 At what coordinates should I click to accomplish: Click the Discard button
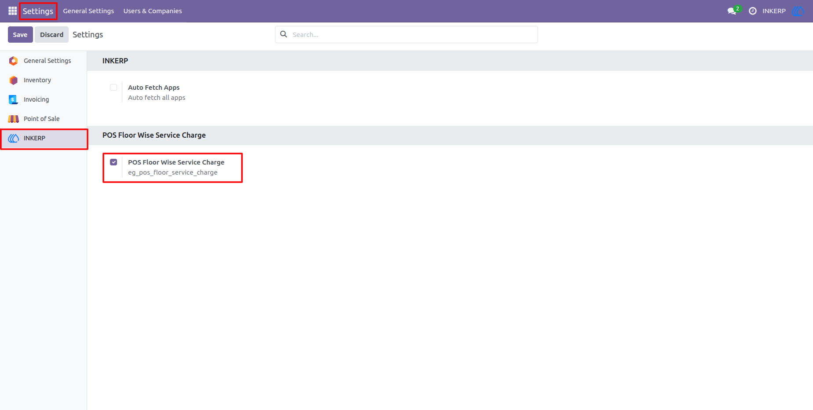click(x=52, y=34)
